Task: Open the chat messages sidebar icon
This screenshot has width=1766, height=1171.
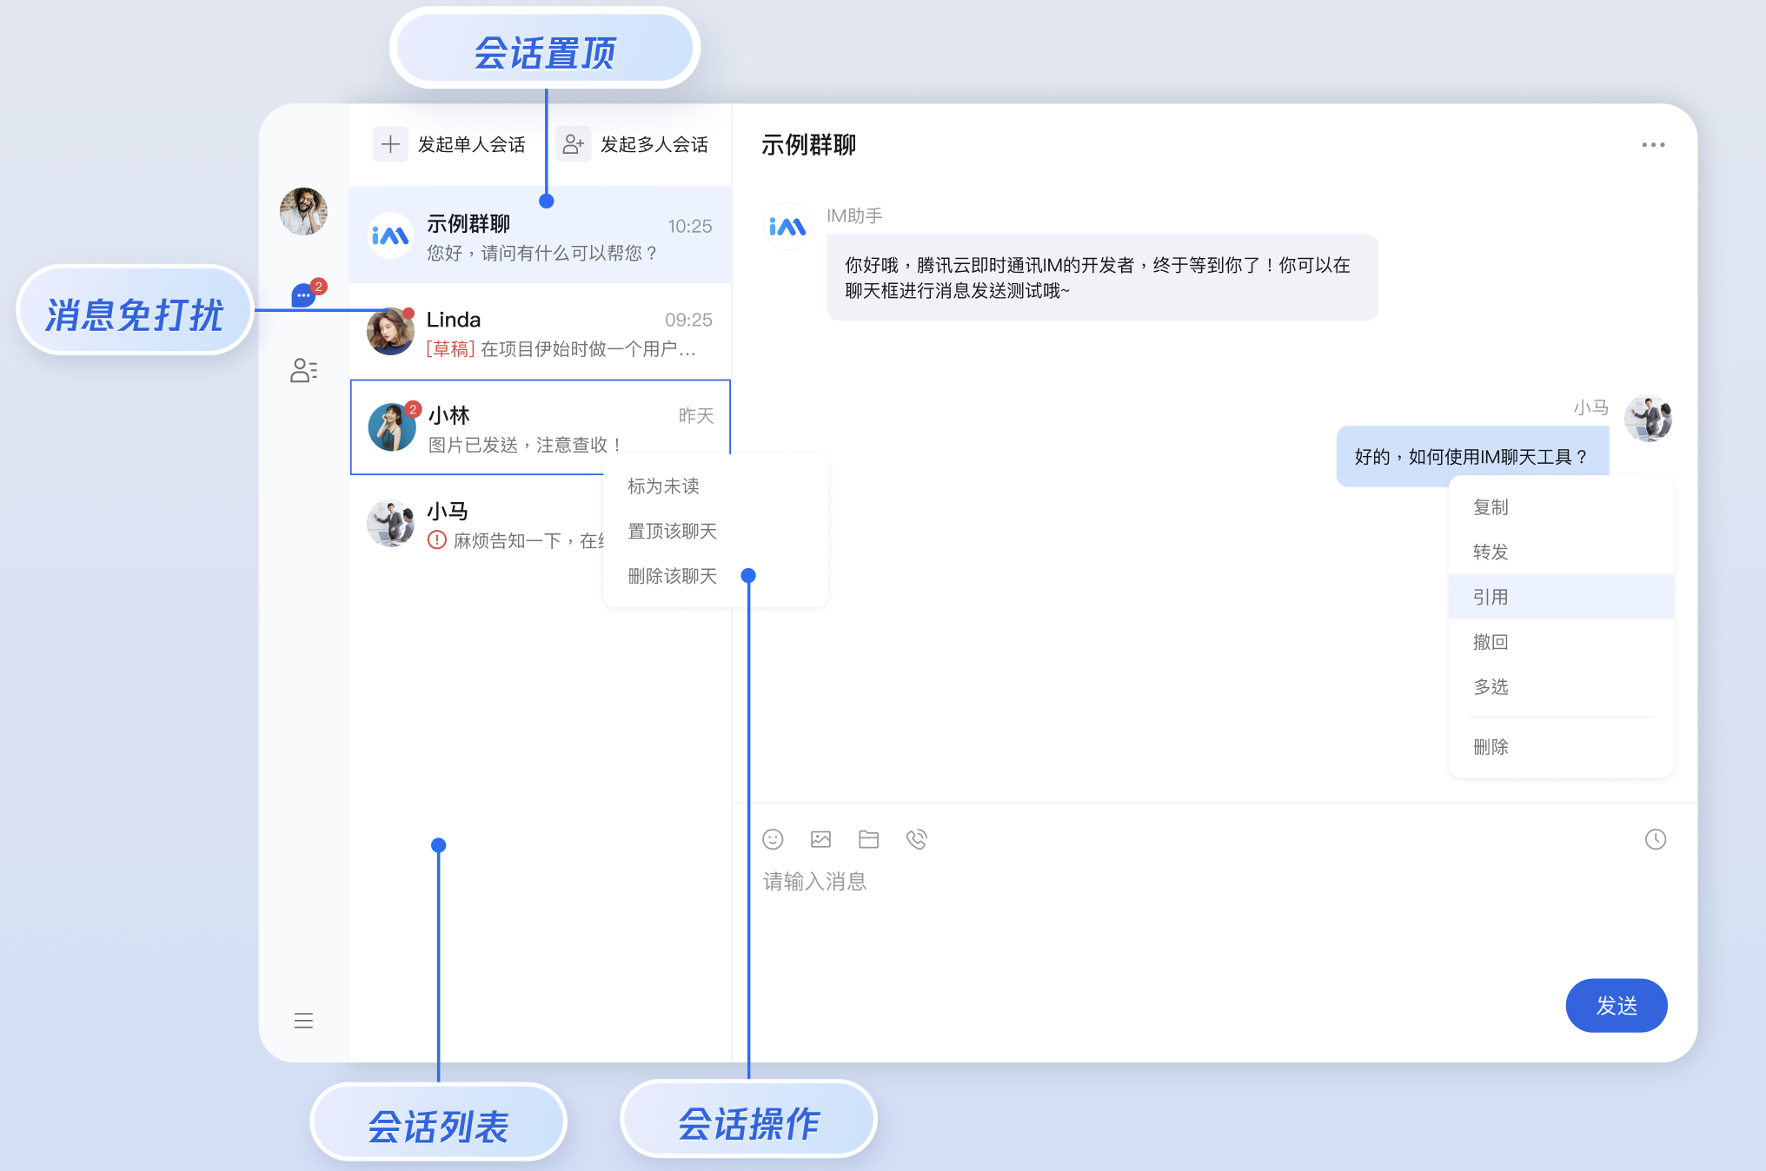Action: point(303,296)
